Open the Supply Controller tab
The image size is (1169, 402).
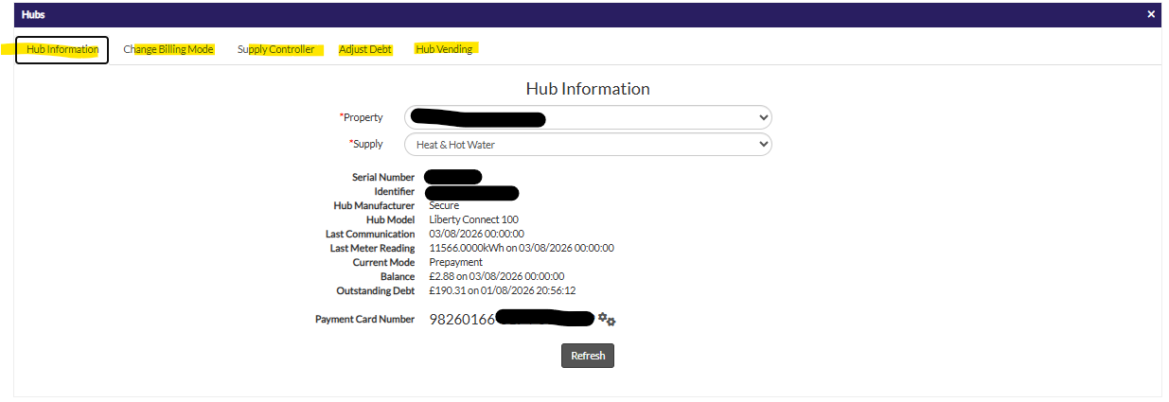[x=276, y=49]
